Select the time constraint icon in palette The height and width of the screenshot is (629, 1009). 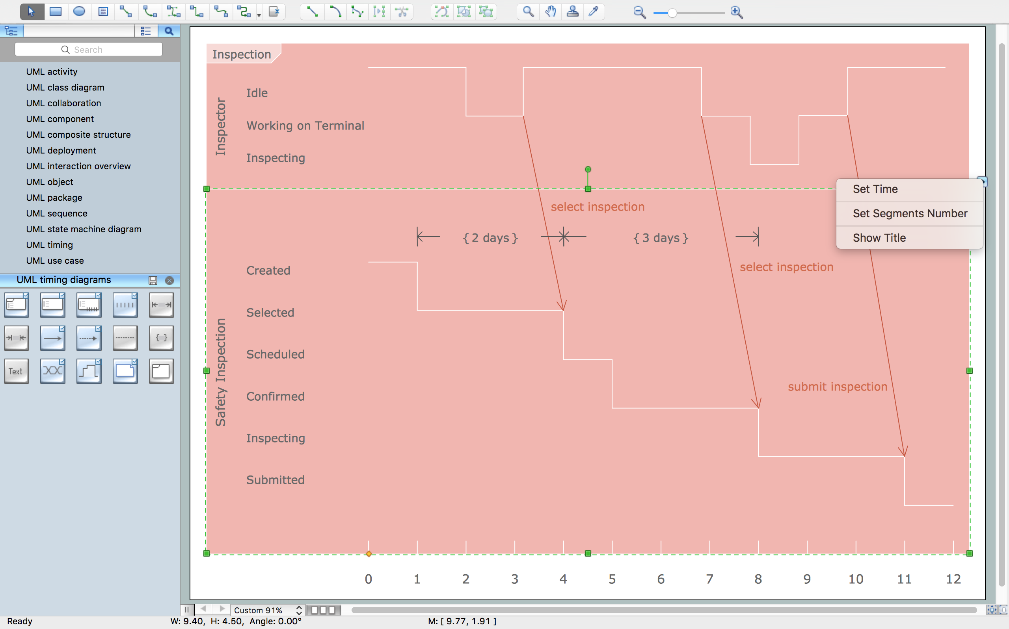tap(160, 337)
